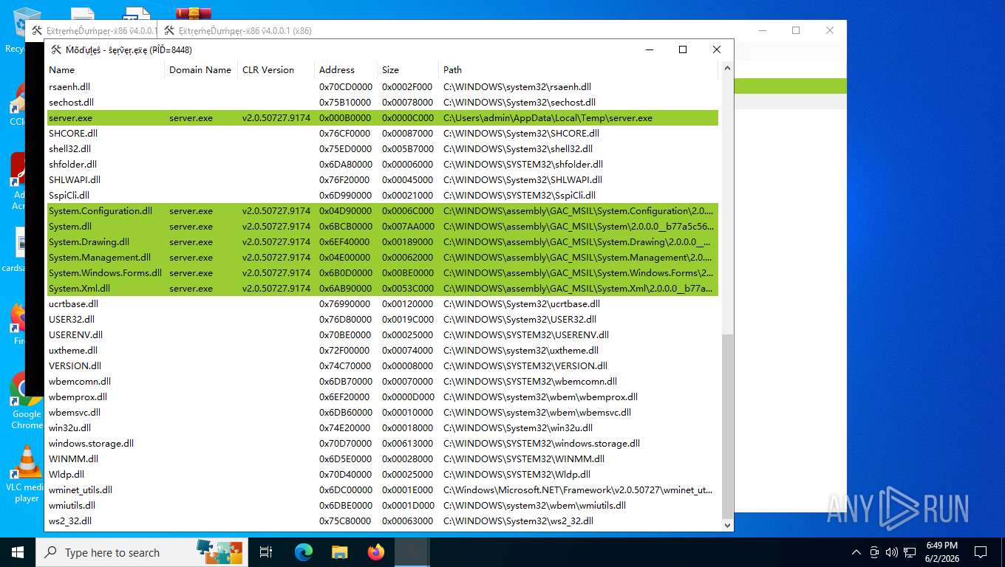Maximize the Modules window
1005x567 pixels.
(x=683, y=49)
